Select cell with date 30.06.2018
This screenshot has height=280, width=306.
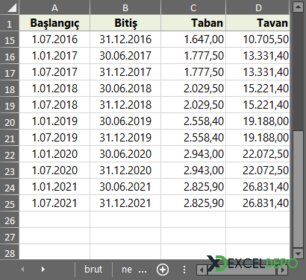tap(125, 89)
